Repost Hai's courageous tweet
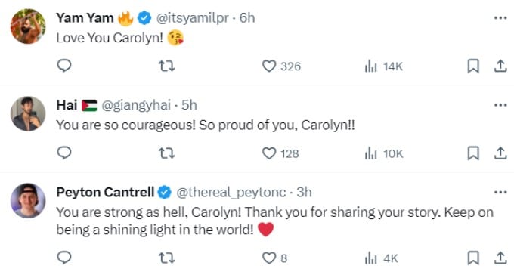The width and height of the screenshot is (514, 272). (166, 153)
